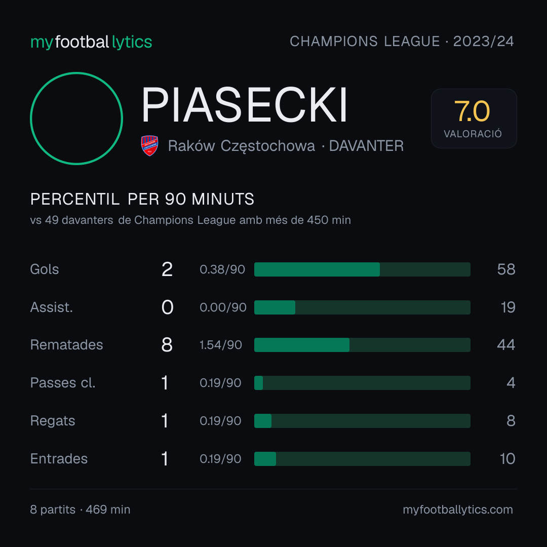Click the Champions League 2023/24 label
The height and width of the screenshot is (547, 547).
point(402,42)
